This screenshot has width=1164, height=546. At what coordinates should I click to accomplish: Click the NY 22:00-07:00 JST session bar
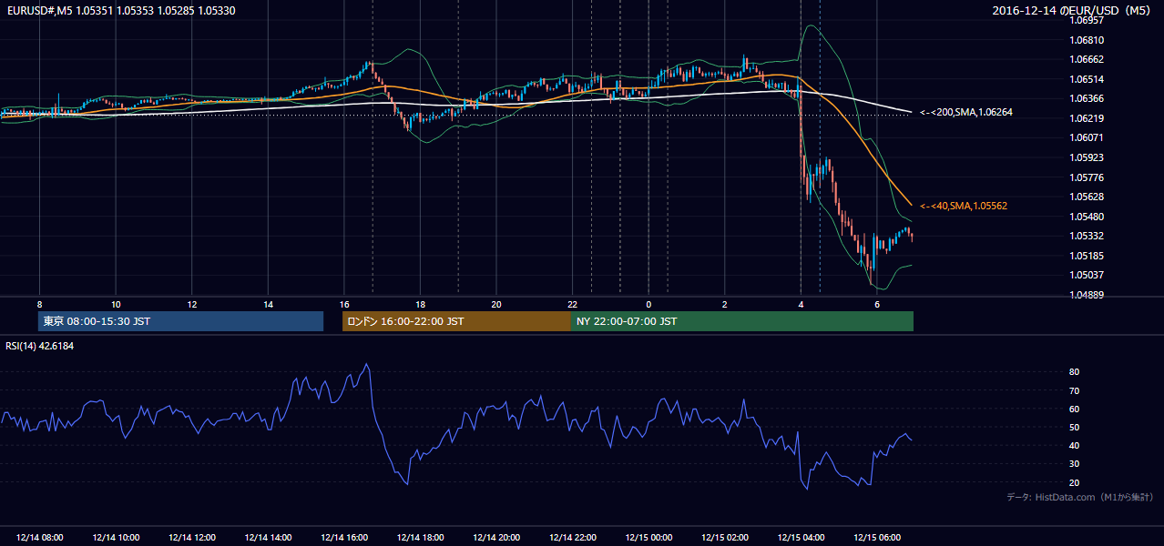tap(742, 321)
